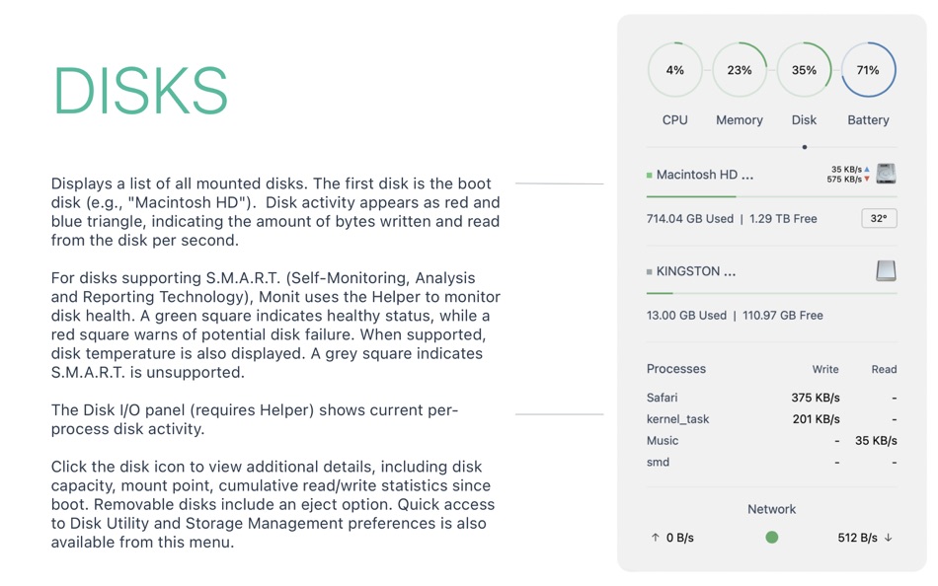Click the Macintosh HD usage bar

coord(772,196)
